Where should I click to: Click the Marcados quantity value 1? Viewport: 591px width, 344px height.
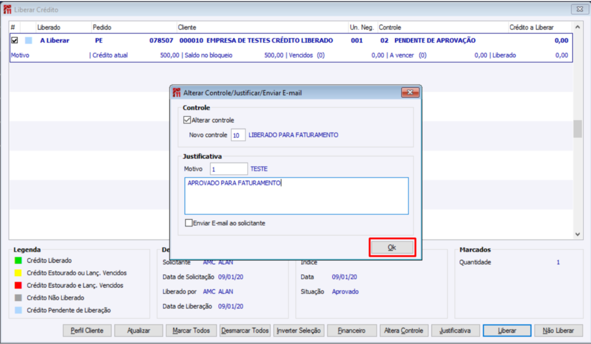558,262
